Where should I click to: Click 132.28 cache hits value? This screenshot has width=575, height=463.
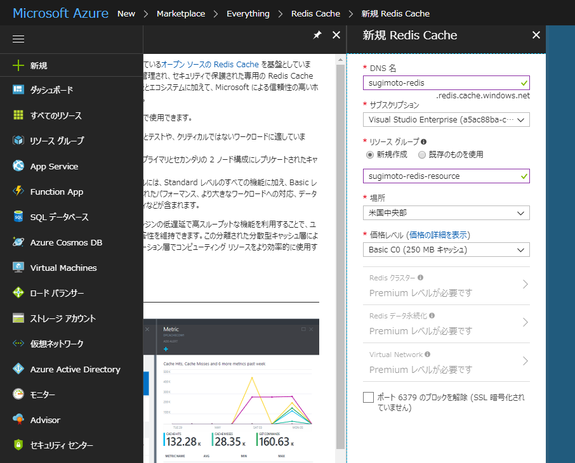click(183, 441)
